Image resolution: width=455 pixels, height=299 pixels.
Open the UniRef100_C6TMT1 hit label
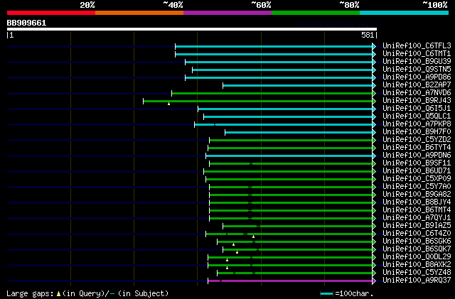point(417,54)
